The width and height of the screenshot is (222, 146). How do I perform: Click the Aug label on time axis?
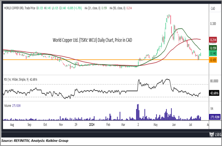coord(12,125)
